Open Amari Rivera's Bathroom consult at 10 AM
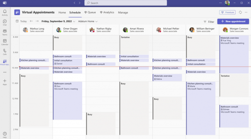Image resolution: width=251 pixels, height=139 pixels. (x=134, y=68)
